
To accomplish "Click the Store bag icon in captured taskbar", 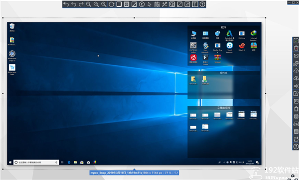I will click(x=82, y=162).
